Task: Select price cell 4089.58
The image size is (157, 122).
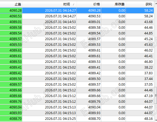Action: tap(89, 28)
